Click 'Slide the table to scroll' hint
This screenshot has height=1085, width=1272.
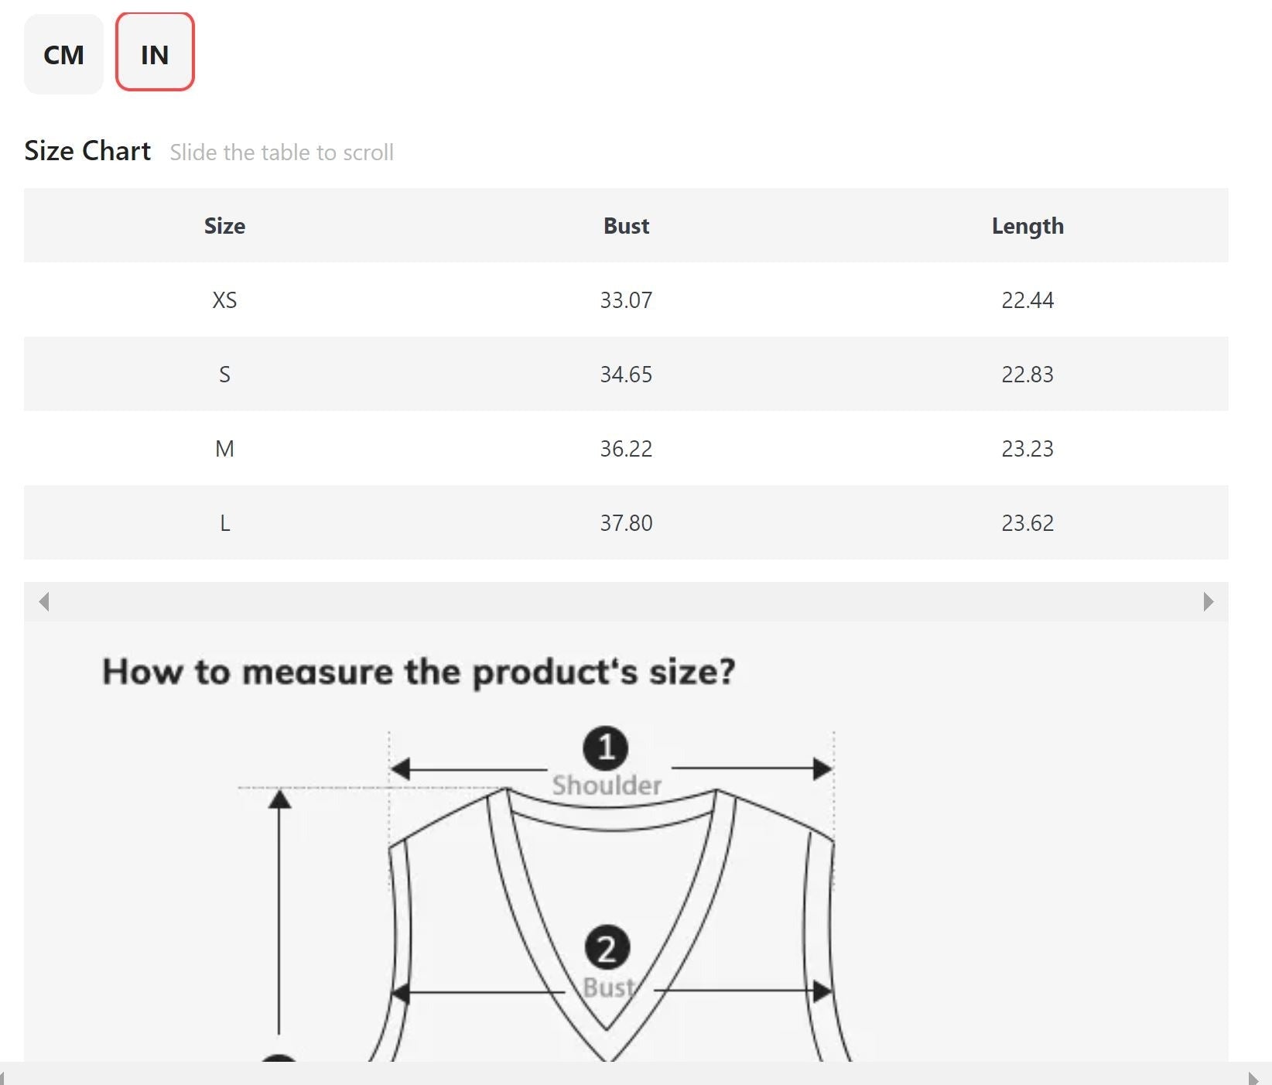282,152
